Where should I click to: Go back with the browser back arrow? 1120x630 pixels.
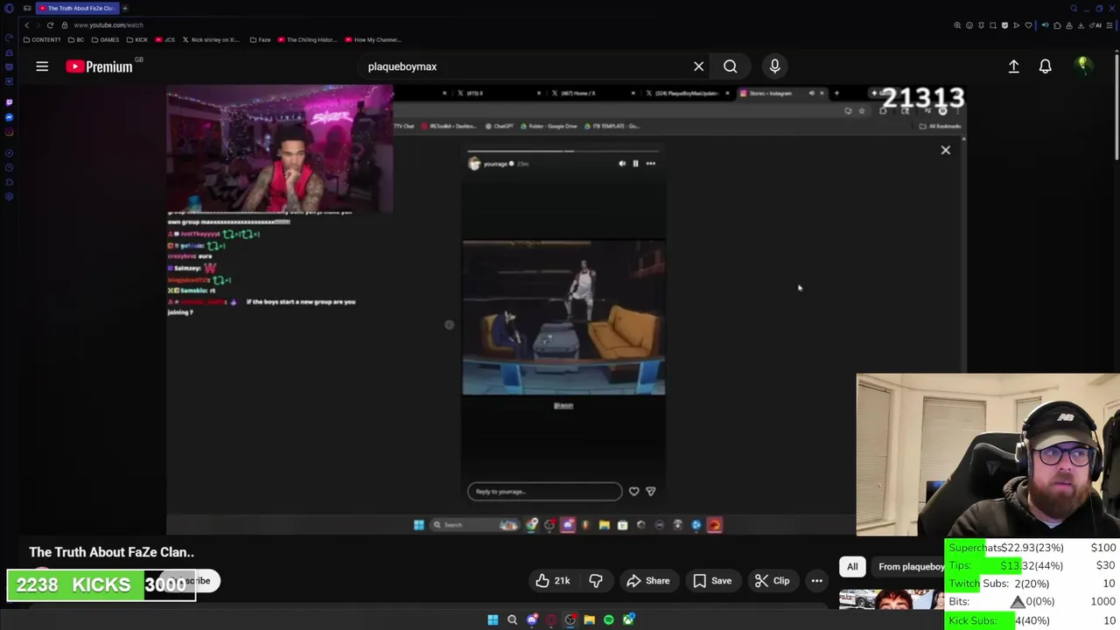(x=27, y=25)
